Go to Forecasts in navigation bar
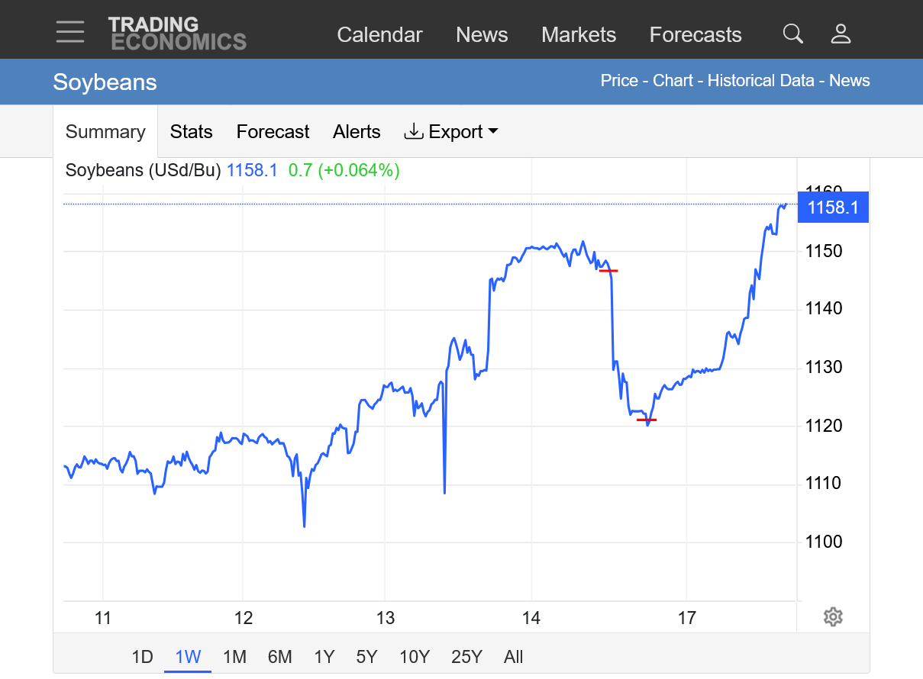The height and width of the screenshot is (679, 923). [x=695, y=35]
